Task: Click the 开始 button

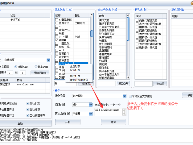Action: click(x=68, y=122)
